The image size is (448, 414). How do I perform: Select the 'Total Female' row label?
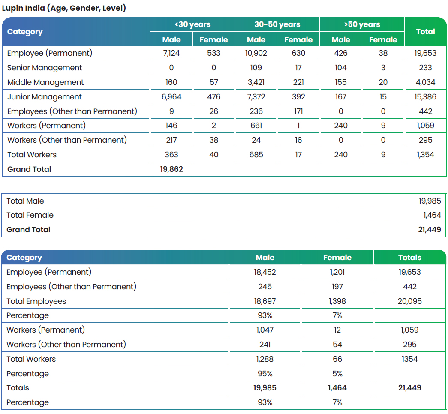[x=30, y=215]
